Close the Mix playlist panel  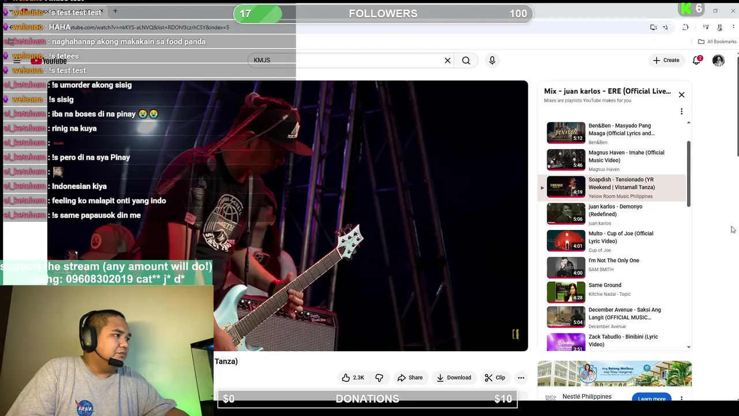[681, 95]
